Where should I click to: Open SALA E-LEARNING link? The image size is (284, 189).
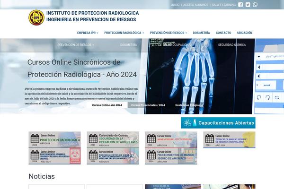pos(224,5)
